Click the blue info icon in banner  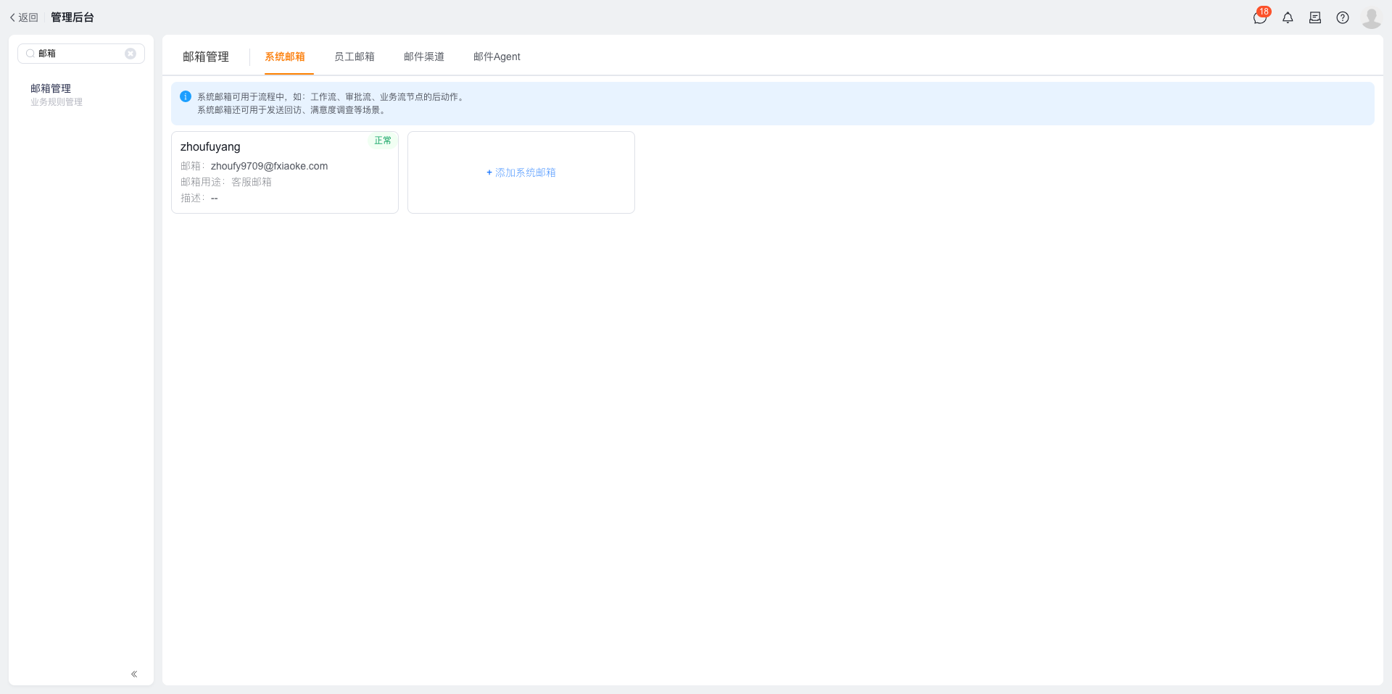coord(186,96)
